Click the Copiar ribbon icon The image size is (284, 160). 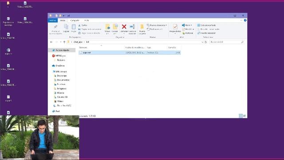[66, 28]
